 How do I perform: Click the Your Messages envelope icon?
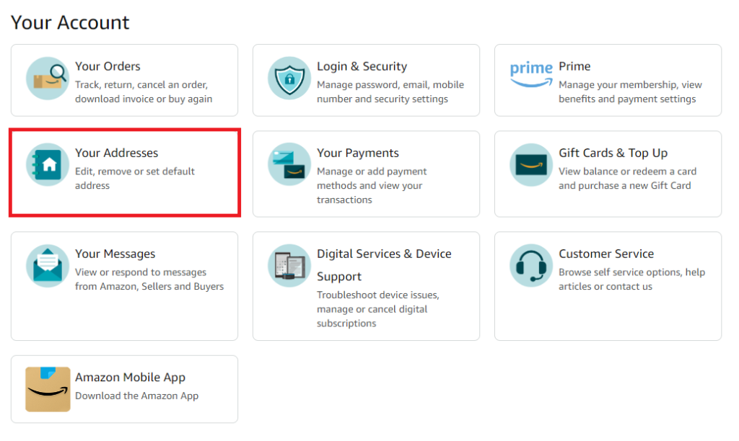[x=48, y=265]
